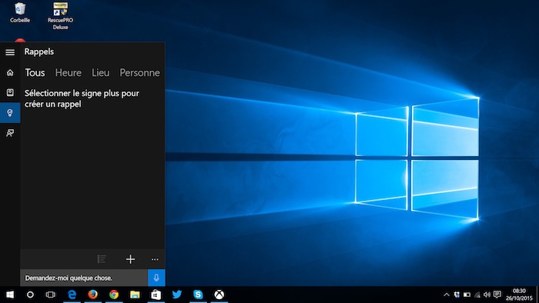
Task: Open File Explorer from taskbar
Action: click(x=135, y=295)
